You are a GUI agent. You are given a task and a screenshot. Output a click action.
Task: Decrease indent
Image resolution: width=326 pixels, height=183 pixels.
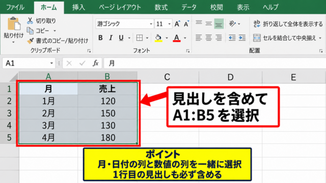[232, 38]
